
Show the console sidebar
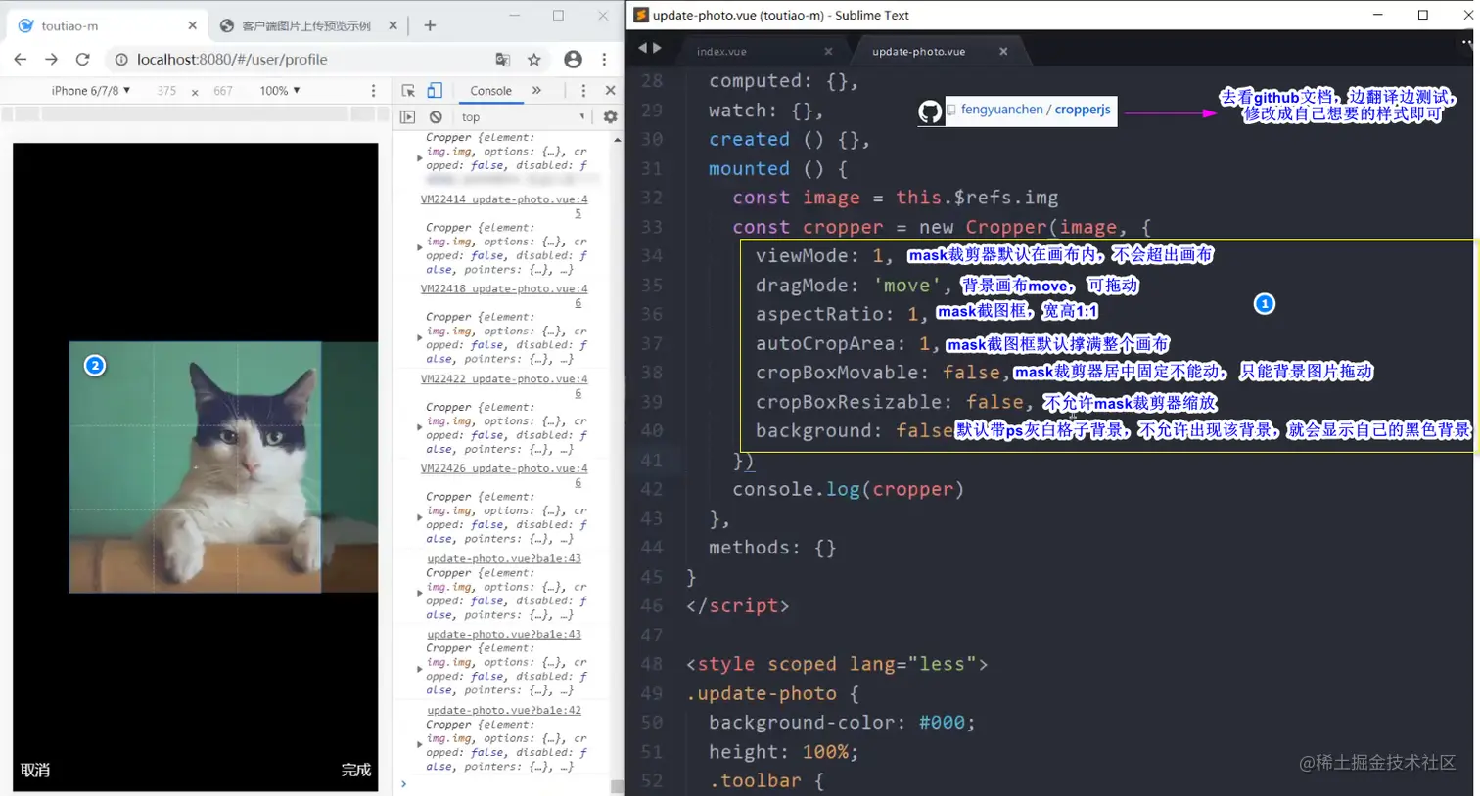pos(408,117)
